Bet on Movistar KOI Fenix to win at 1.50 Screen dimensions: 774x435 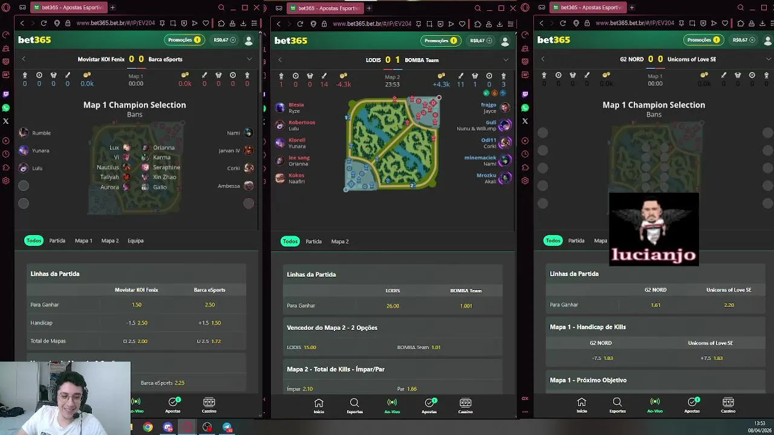click(137, 304)
